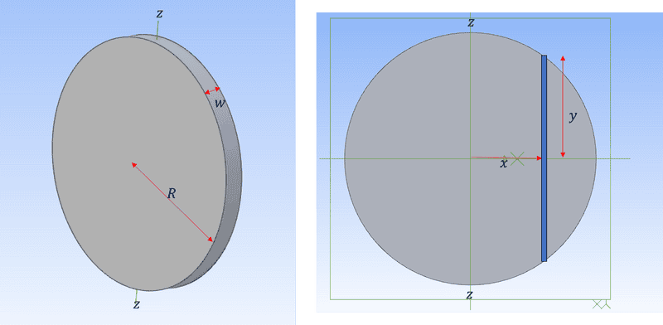Click the x dimension label
The image size is (663, 325).
point(503,164)
